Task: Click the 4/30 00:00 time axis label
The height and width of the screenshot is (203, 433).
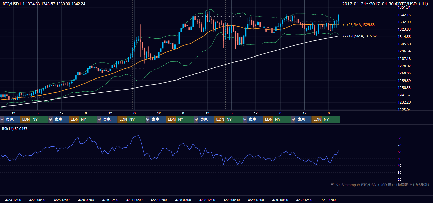Action: (x=280, y=200)
